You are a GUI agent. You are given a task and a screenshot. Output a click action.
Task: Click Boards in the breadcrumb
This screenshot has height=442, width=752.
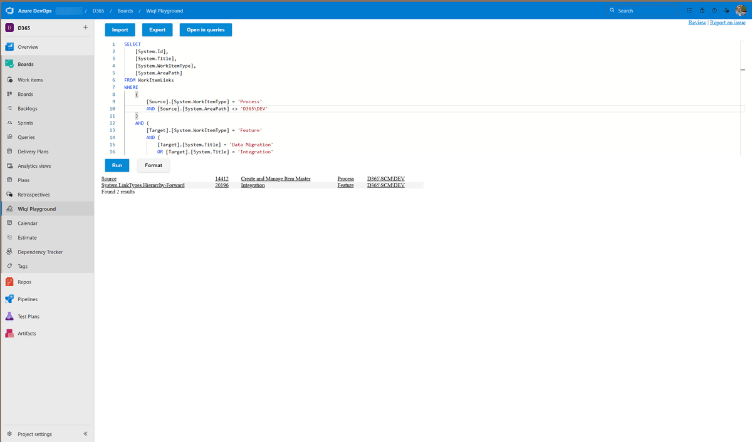coord(125,11)
